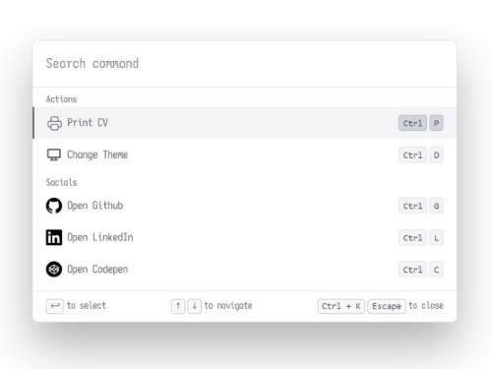Click the down arrow navigate key

(195, 306)
